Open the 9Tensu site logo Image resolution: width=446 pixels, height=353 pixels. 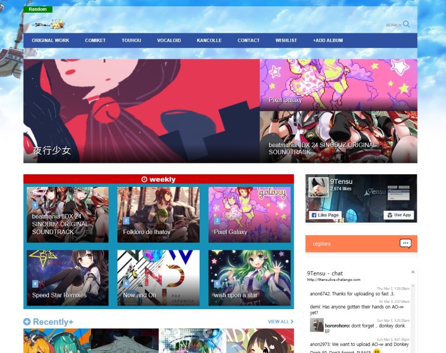(48, 24)
